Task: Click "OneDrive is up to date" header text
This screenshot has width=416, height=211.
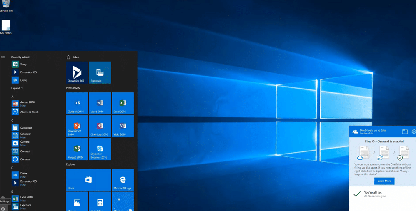Action: (373, 130)
